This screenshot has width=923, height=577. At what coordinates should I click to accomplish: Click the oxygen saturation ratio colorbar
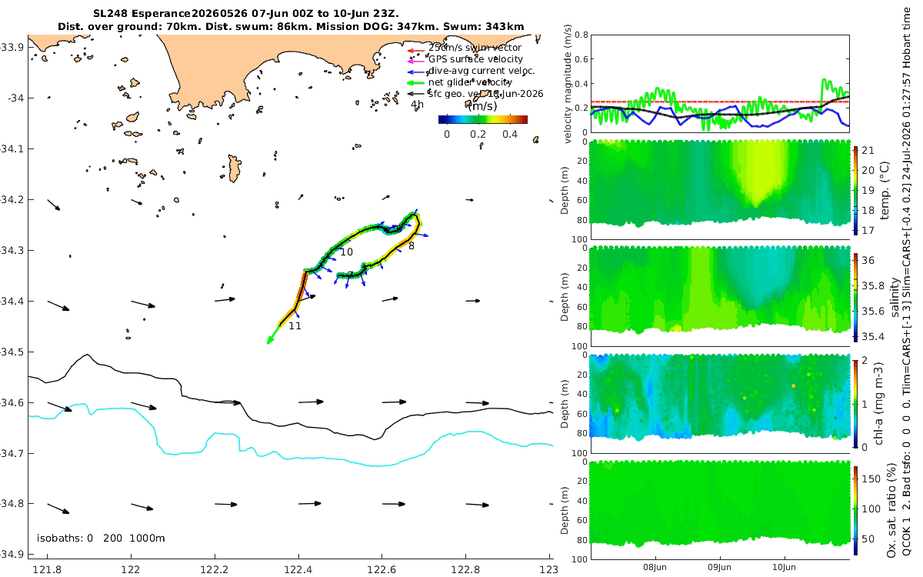(x=855, y=510)
